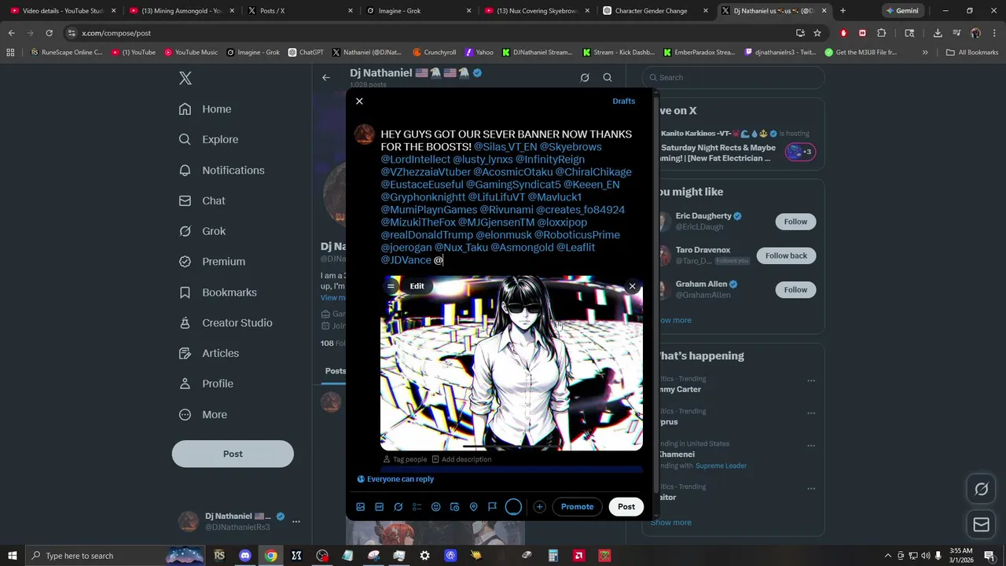Reload the page
Screen dimensions: 1006x566
point(49,33)
